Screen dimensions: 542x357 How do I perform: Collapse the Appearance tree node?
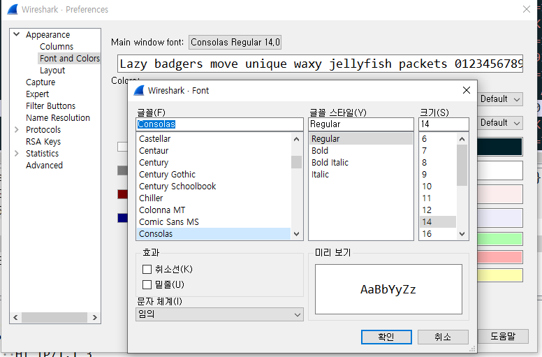point(16,34)
